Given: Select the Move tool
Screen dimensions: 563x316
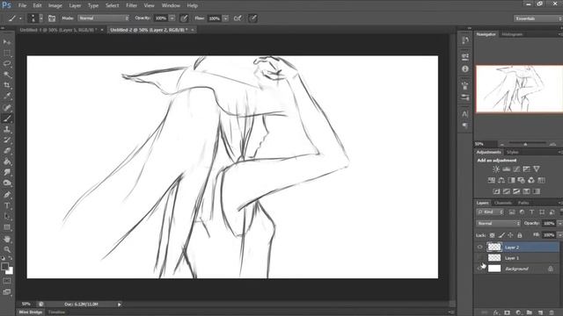Looking at the screenshot, I should pyautogui.click(x=7, y=42).
